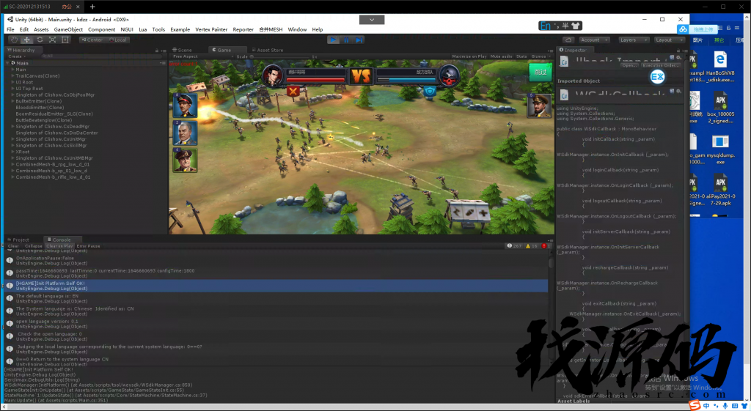Toggle error count filter in Console

pos(546,246)
